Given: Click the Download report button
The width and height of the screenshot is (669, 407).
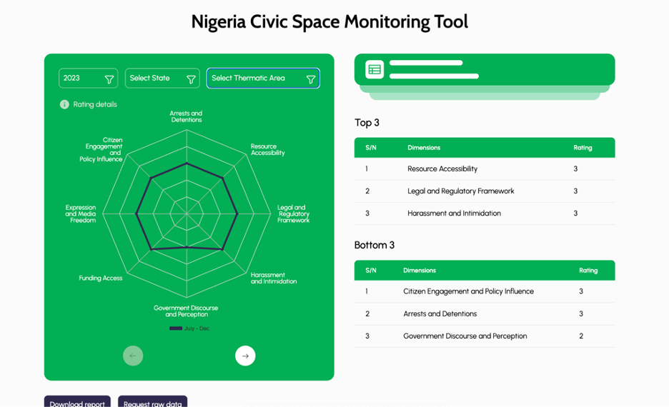Looking at the screenshot, I should click(x=77, y=401).
